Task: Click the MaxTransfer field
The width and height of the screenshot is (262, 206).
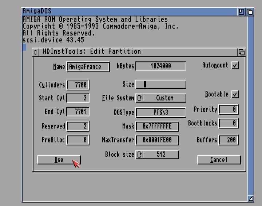Action: [x=157, y=140]
